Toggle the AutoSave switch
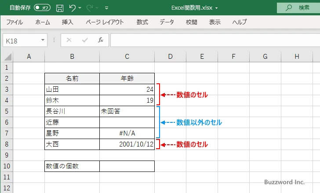This screenshot has width=320, height=193. coord(42,8)
